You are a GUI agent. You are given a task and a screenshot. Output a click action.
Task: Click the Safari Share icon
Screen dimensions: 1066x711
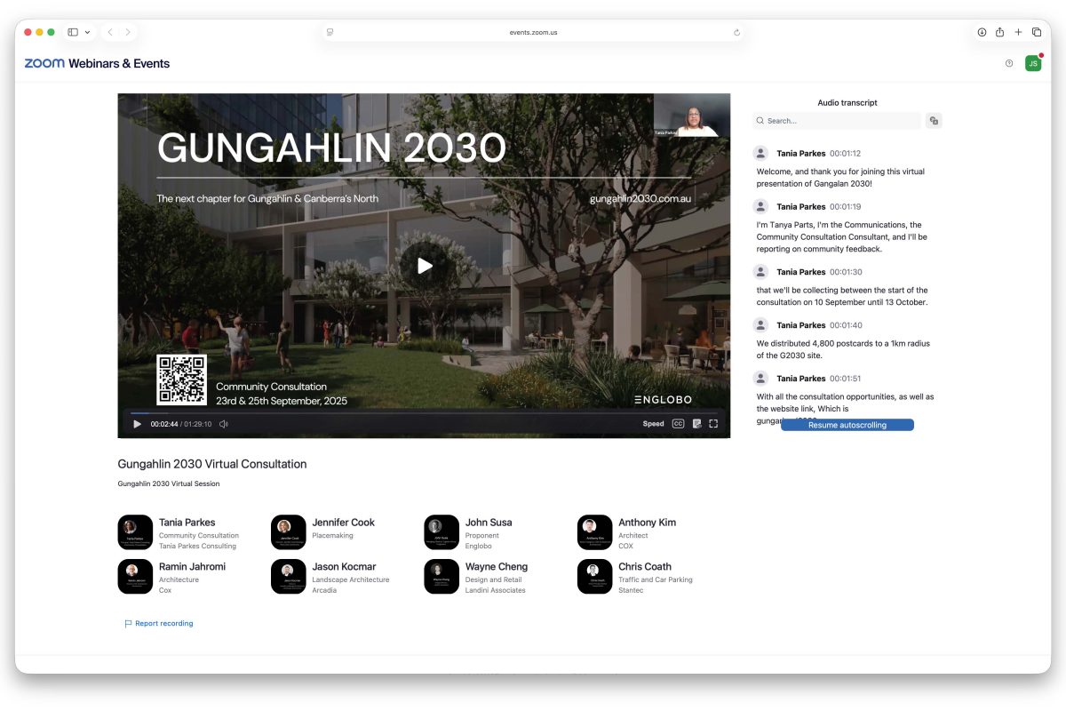(999, 32)
